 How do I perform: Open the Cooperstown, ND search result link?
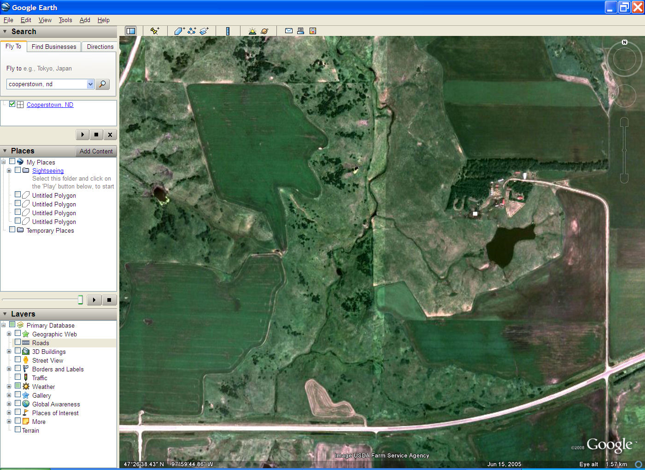point(50,105)
